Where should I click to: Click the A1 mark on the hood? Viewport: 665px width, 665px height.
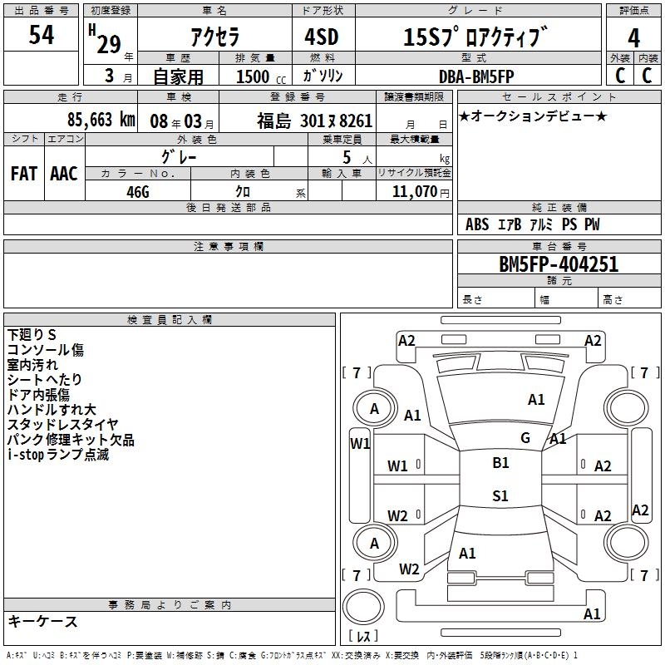click(x=536, y=400)
